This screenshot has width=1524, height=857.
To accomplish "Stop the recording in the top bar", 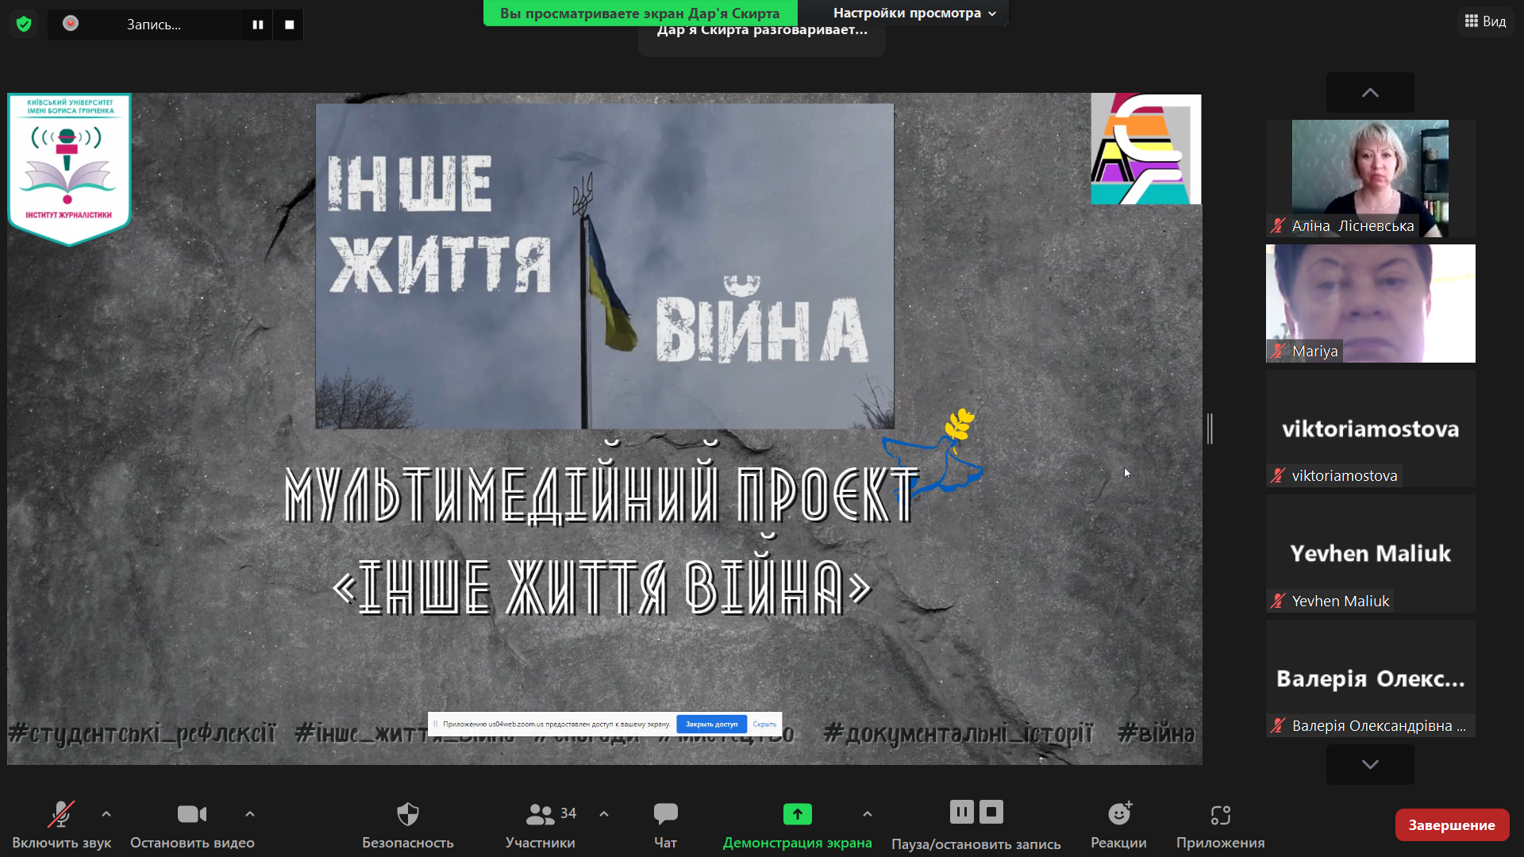I will click(289, 25).
